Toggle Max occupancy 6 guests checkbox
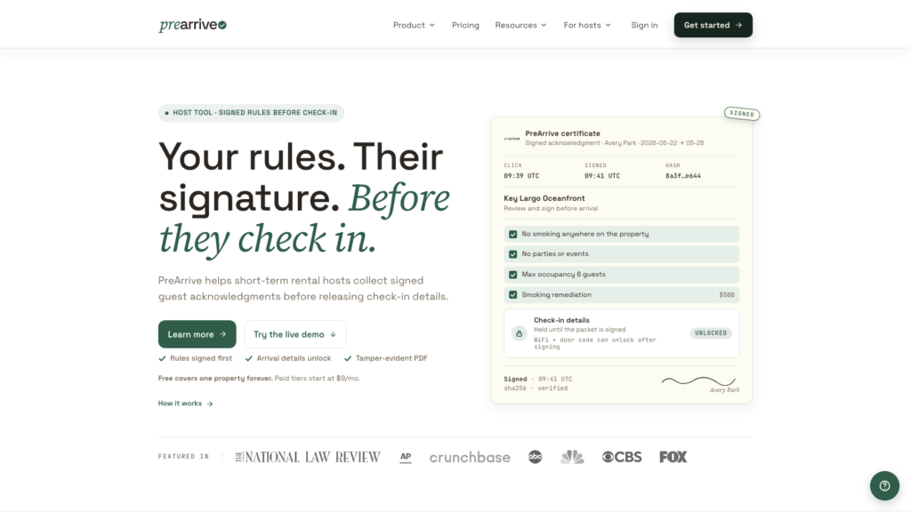The width and height of the screenshot is (911, 512). coord(513,275)
